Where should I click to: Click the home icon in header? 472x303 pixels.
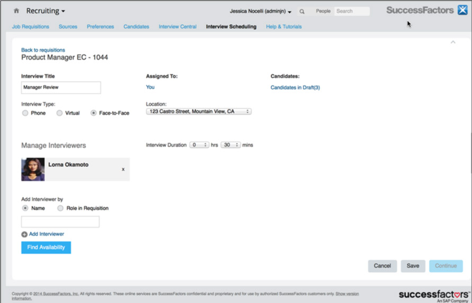[x=16, y=11]
